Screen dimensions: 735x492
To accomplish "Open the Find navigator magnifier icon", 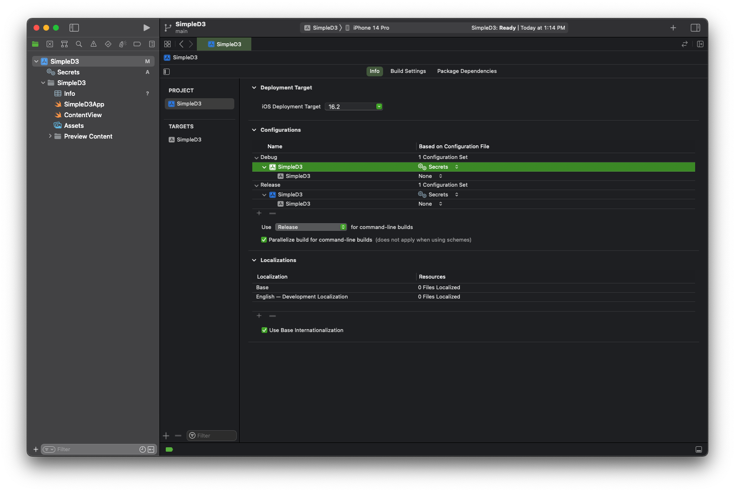I will 79,44.
